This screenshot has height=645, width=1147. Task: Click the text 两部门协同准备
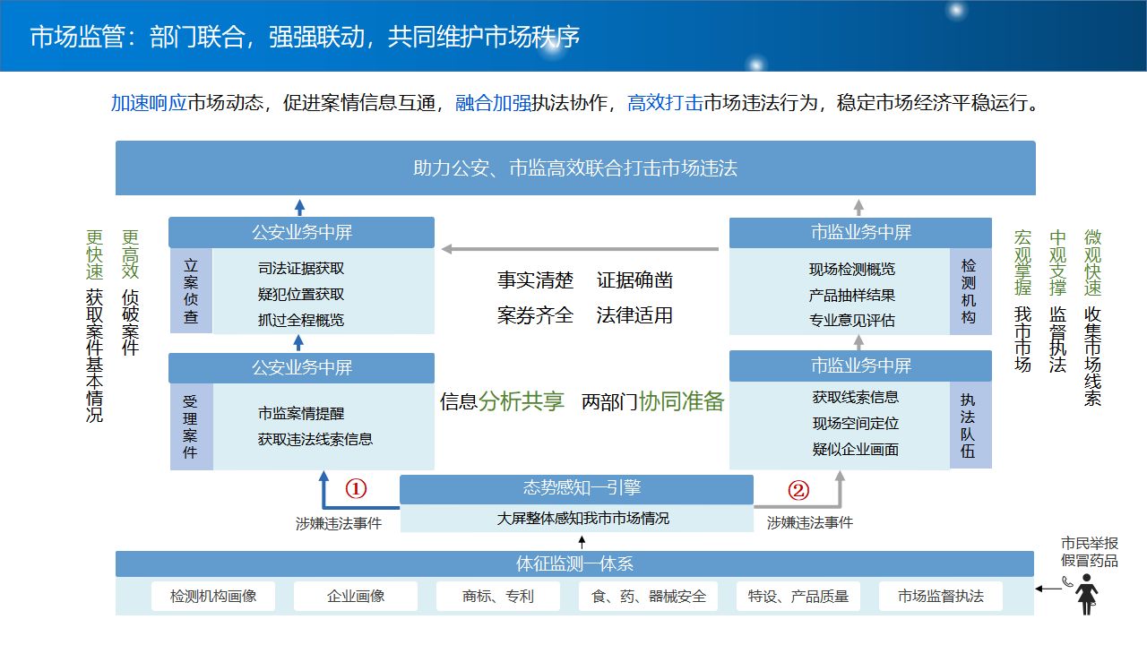pos(652,401)
